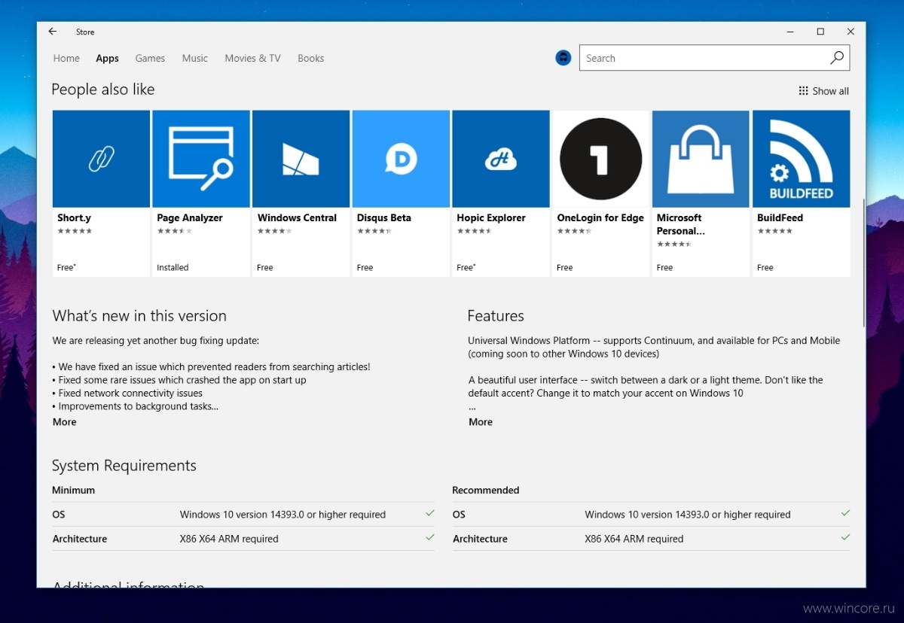The image size is (904, 623).
Task: Open the Music tab
Action: tap(194, 58)
